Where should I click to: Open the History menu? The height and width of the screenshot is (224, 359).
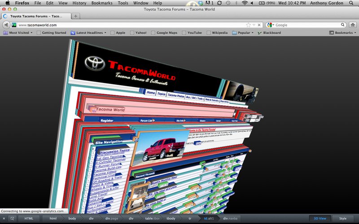(79, 3)
